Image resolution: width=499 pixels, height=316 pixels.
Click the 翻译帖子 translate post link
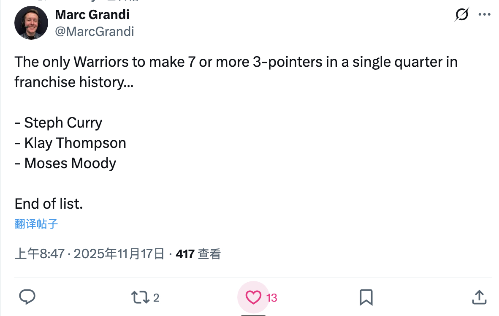click(36, 224)
